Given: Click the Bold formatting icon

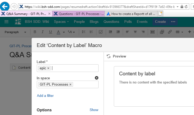Looking at the screenshot, I should (35, 32).
